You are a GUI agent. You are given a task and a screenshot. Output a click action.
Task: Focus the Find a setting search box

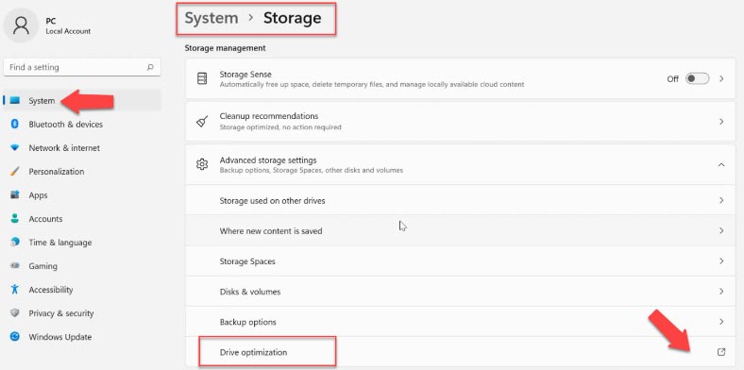(x=81, y=67)
